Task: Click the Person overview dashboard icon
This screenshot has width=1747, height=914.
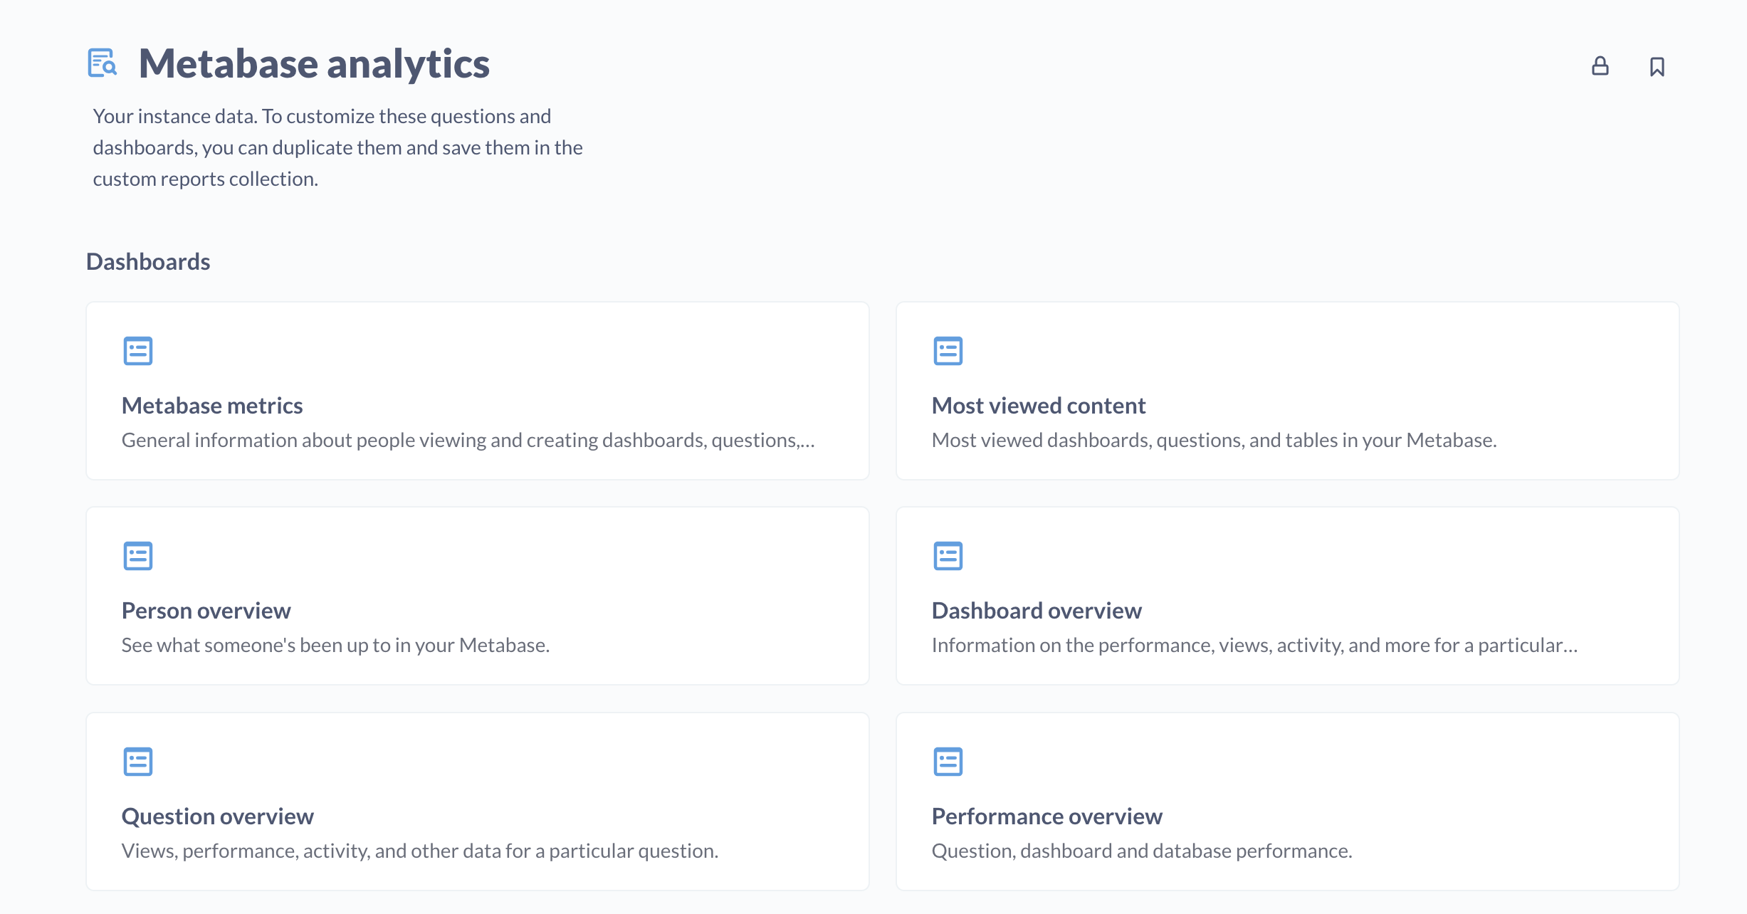Action: pos(138,556)
